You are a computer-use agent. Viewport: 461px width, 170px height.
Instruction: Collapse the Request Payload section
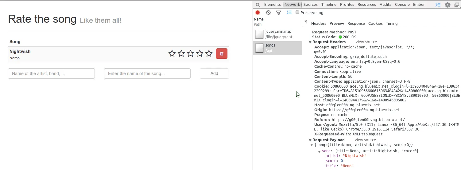(310, 140)
